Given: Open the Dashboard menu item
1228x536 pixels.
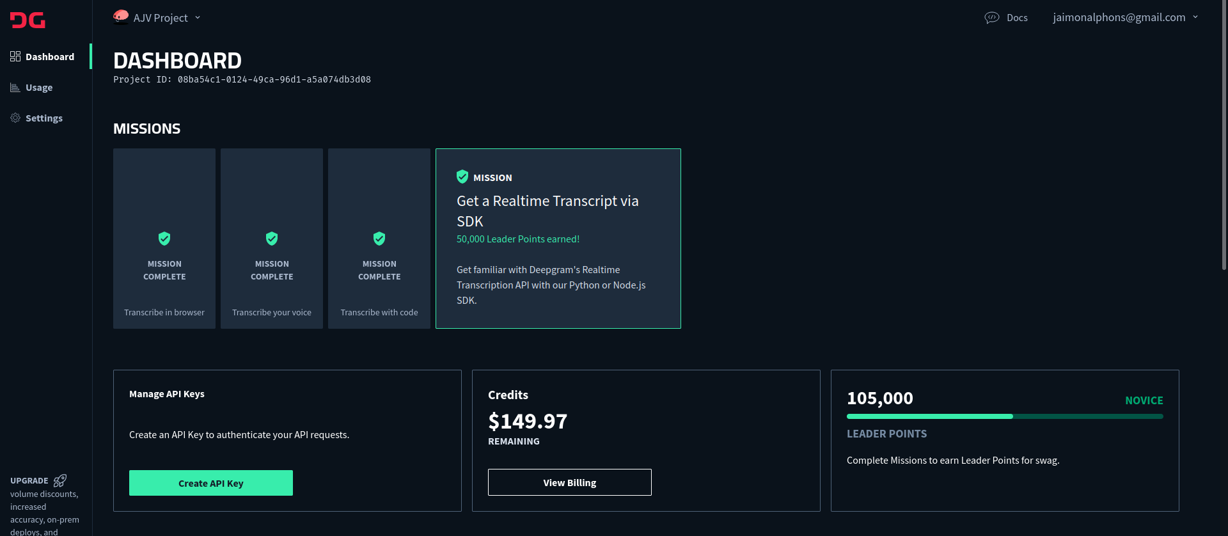Looking at the screenshot, I should pyautogui.click(x=46, y=56).
